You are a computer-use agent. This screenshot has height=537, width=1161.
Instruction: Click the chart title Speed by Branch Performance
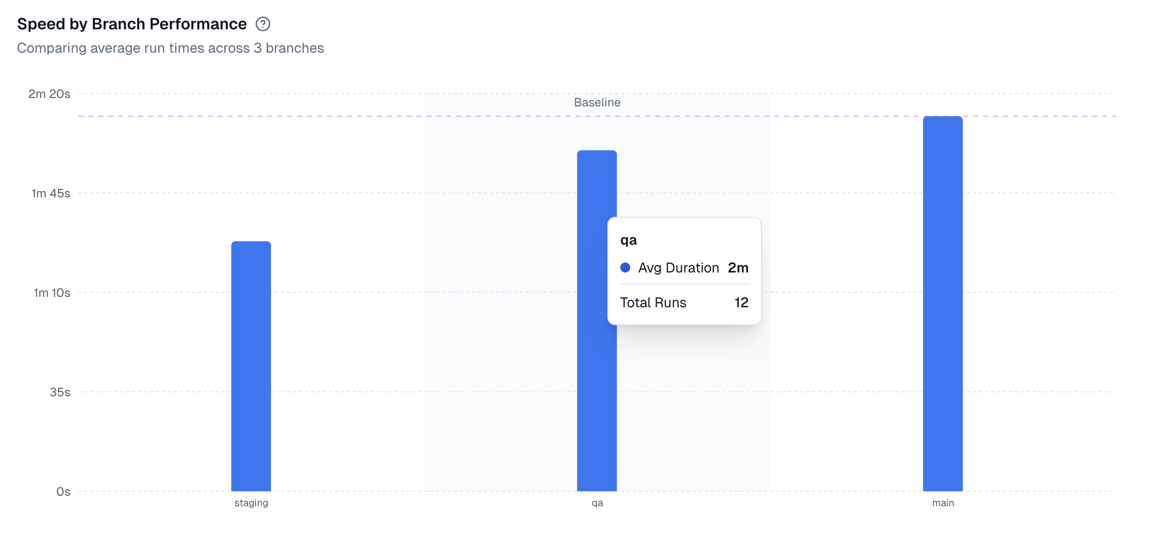click(131, 23)
